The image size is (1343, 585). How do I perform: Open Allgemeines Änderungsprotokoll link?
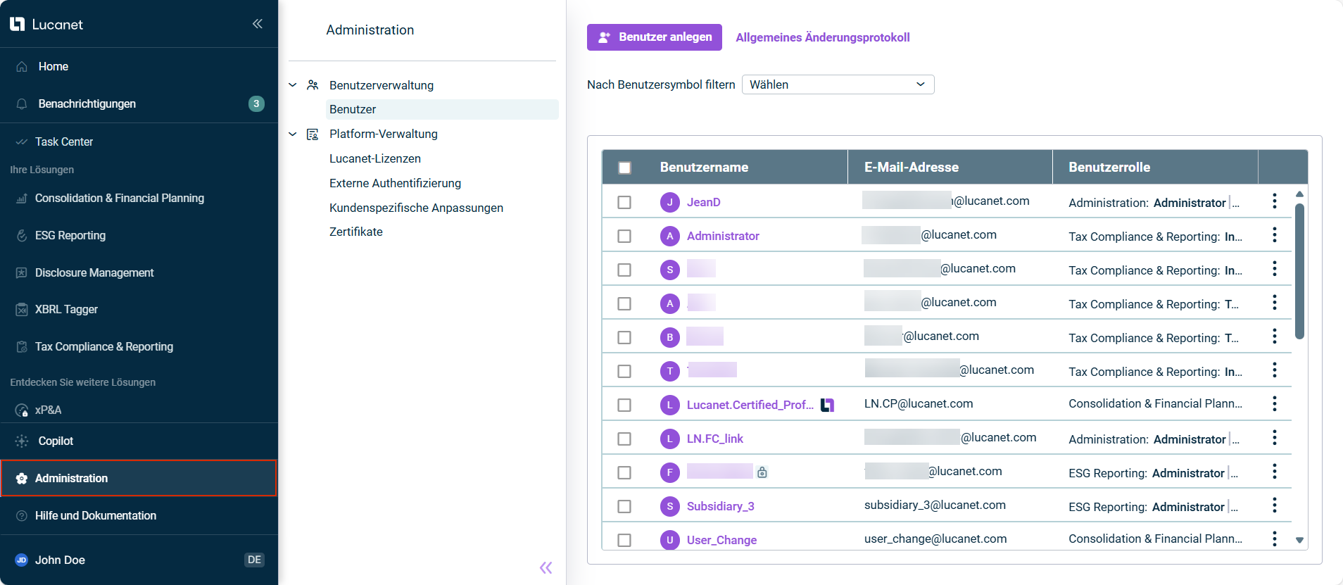pyautogui.click(x=823, y=37)
